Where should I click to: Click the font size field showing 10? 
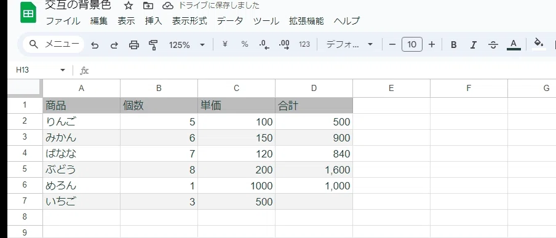coord(411,45)
